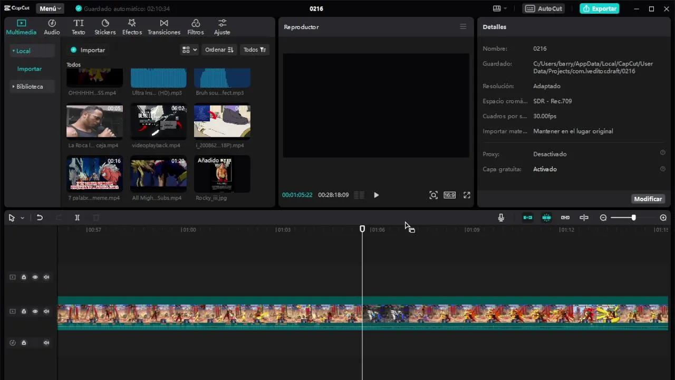Select the videoplayback.mp4 thumbnail
Viewport: 675px width, 380px height.
point(158,121)
